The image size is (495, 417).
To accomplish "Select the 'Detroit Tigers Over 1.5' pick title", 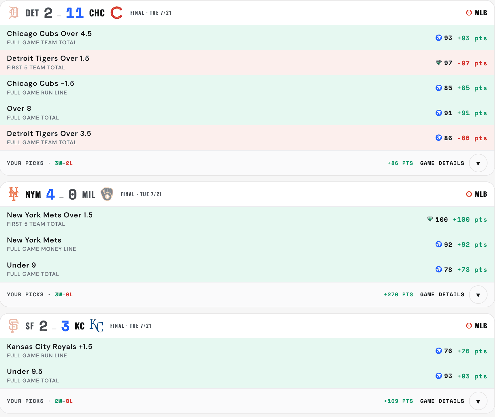I will [x=48, y=58].
